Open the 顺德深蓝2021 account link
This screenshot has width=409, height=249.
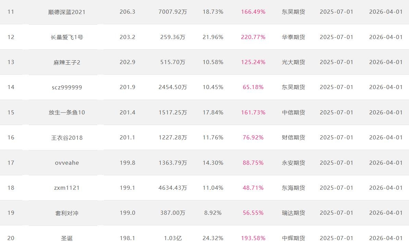click(x=67, y=12)
